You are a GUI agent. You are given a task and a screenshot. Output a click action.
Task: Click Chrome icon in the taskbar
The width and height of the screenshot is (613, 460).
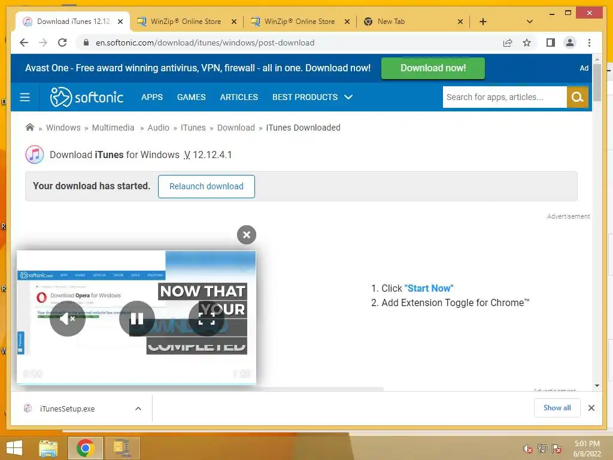click(x=85, y=448)
